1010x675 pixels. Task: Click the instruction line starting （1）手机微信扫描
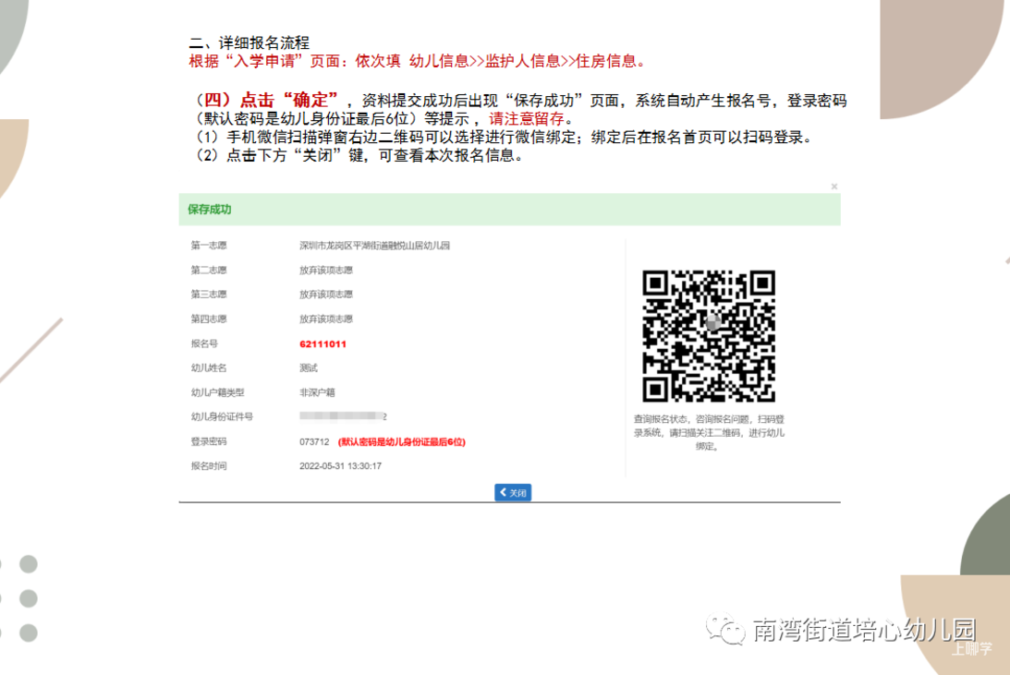click(505, 137)
